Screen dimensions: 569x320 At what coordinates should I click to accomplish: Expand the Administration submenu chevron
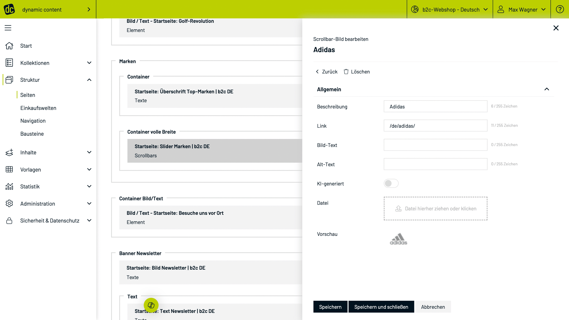(x=89, y=204)
